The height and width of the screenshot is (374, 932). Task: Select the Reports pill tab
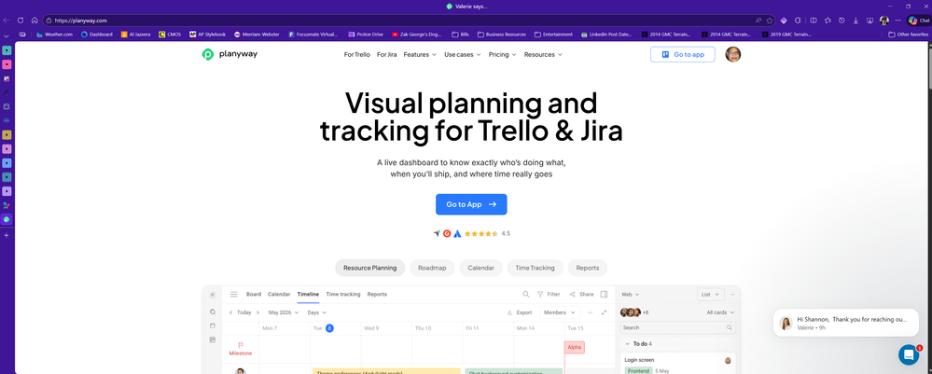click(x=587, y=268)
